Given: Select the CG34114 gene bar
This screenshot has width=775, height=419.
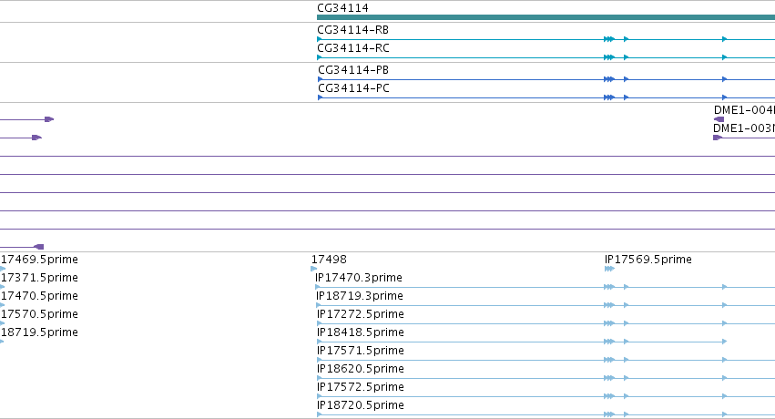Looking at the screenshot, I should tap(546, 17).
